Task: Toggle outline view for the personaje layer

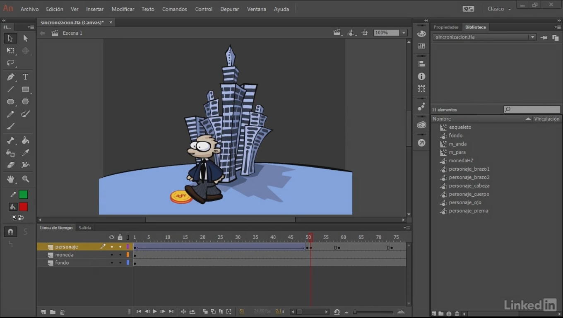Action: pyautogui.click(x=128, y=247)
